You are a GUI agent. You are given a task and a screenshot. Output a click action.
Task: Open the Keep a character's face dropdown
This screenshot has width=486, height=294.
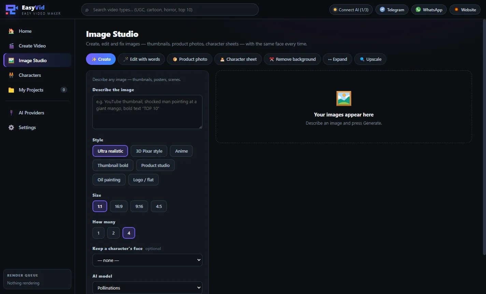coord(147,260)
